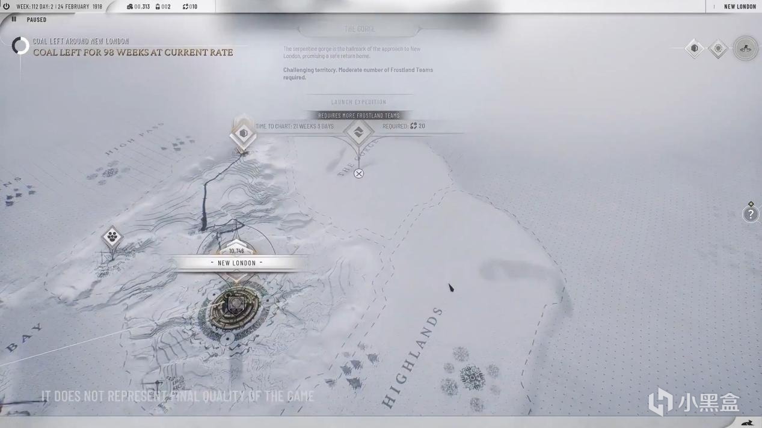Click the REQUIRED 20 teams indicator
This screenshot has height=428, width=762.
pos(404,126)
